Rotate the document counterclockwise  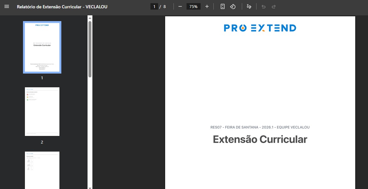[233, 7]
